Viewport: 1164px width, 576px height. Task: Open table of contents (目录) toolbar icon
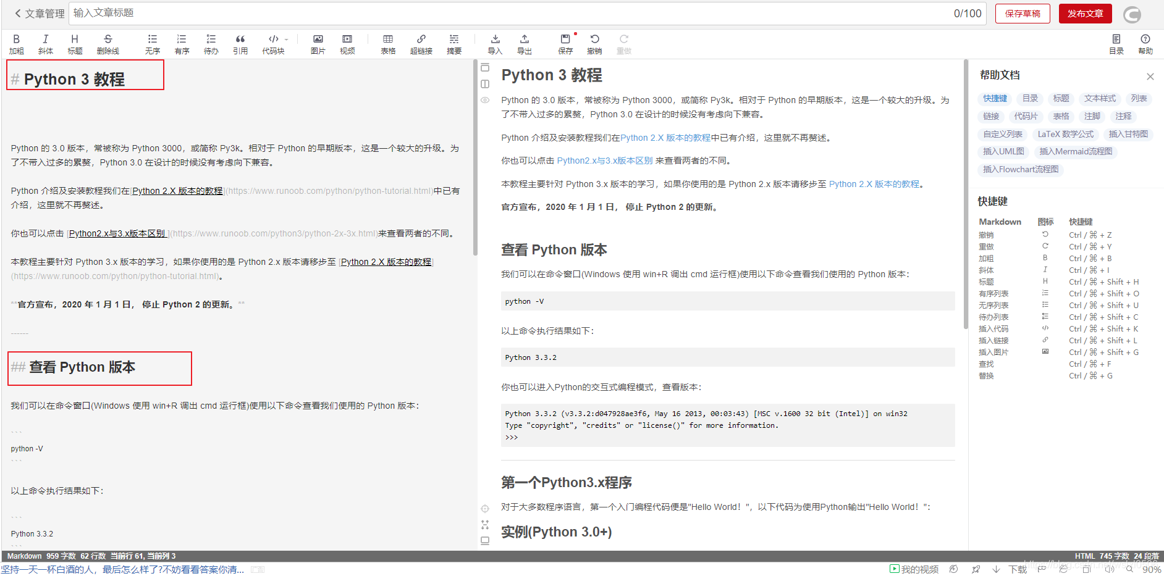pyautogui.click(x=1116, y=44)
